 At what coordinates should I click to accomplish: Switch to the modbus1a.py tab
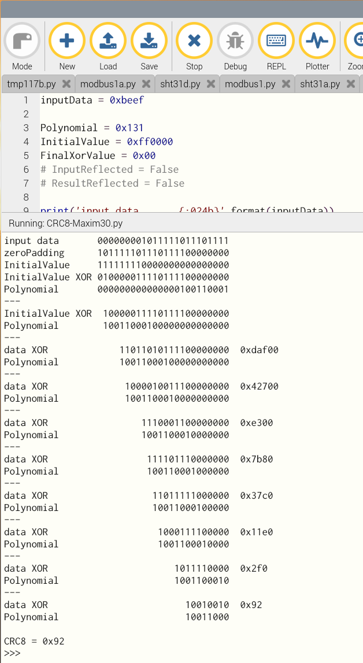pos(108,84)
